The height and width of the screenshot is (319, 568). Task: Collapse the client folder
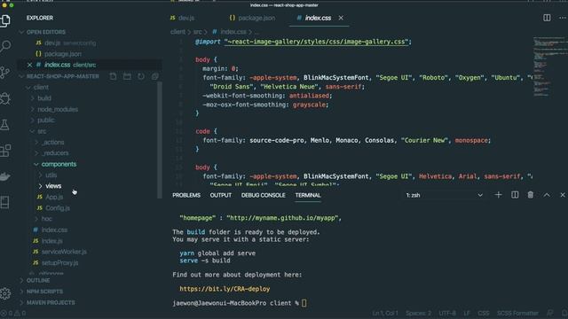(x=41, y=87)
